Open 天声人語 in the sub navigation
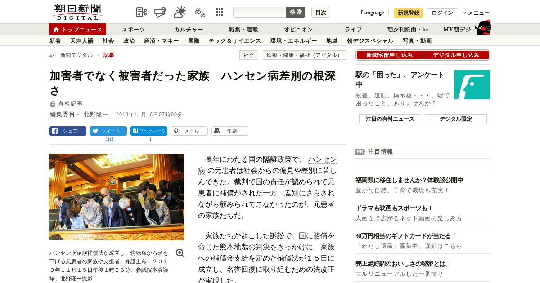 [x=82, y=41]
